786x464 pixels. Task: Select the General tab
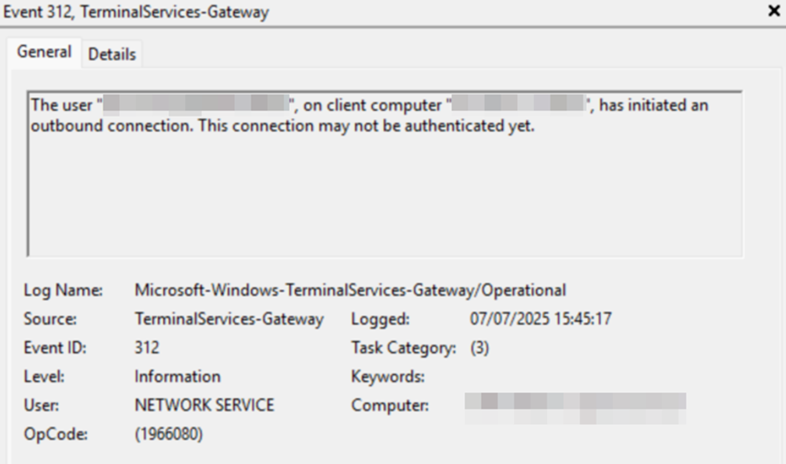(44, 52)
